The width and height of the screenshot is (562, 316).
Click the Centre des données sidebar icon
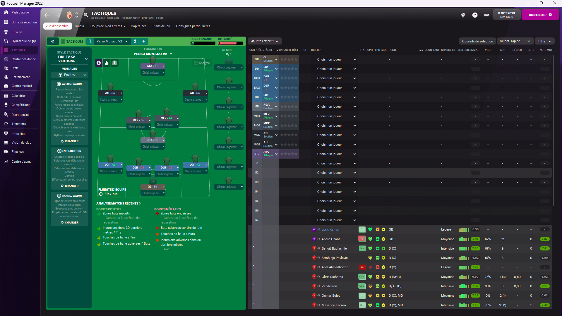point(6,59)
